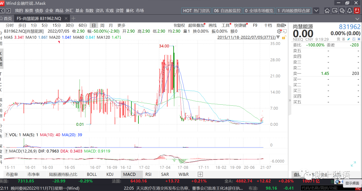The height and width of the screenshot is (191, 362).
Task: Expand the tab bar chevron on far right
Action: tap(357, 19)
